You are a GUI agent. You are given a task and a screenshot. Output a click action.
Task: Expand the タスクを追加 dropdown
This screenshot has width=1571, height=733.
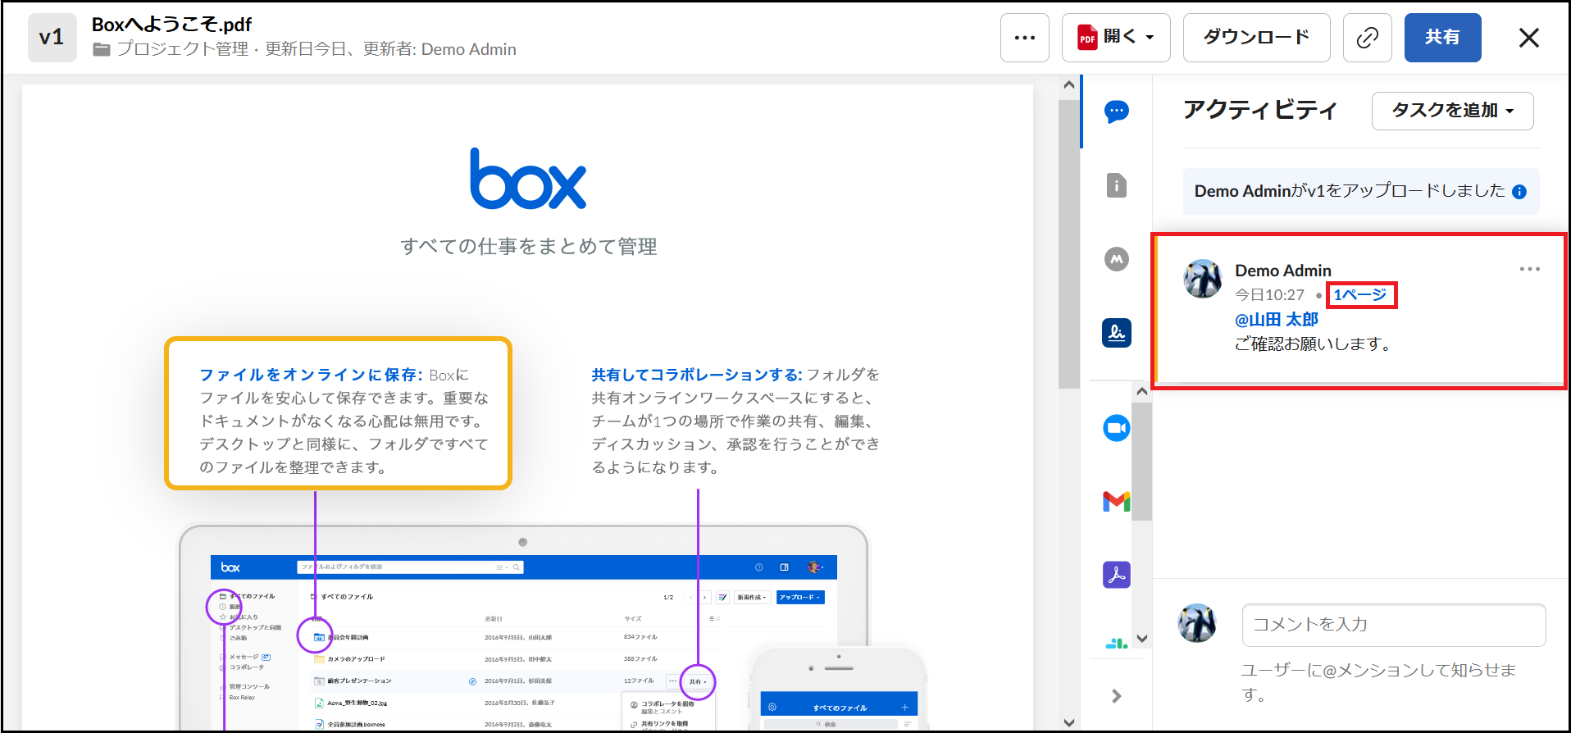(1452, 111)
